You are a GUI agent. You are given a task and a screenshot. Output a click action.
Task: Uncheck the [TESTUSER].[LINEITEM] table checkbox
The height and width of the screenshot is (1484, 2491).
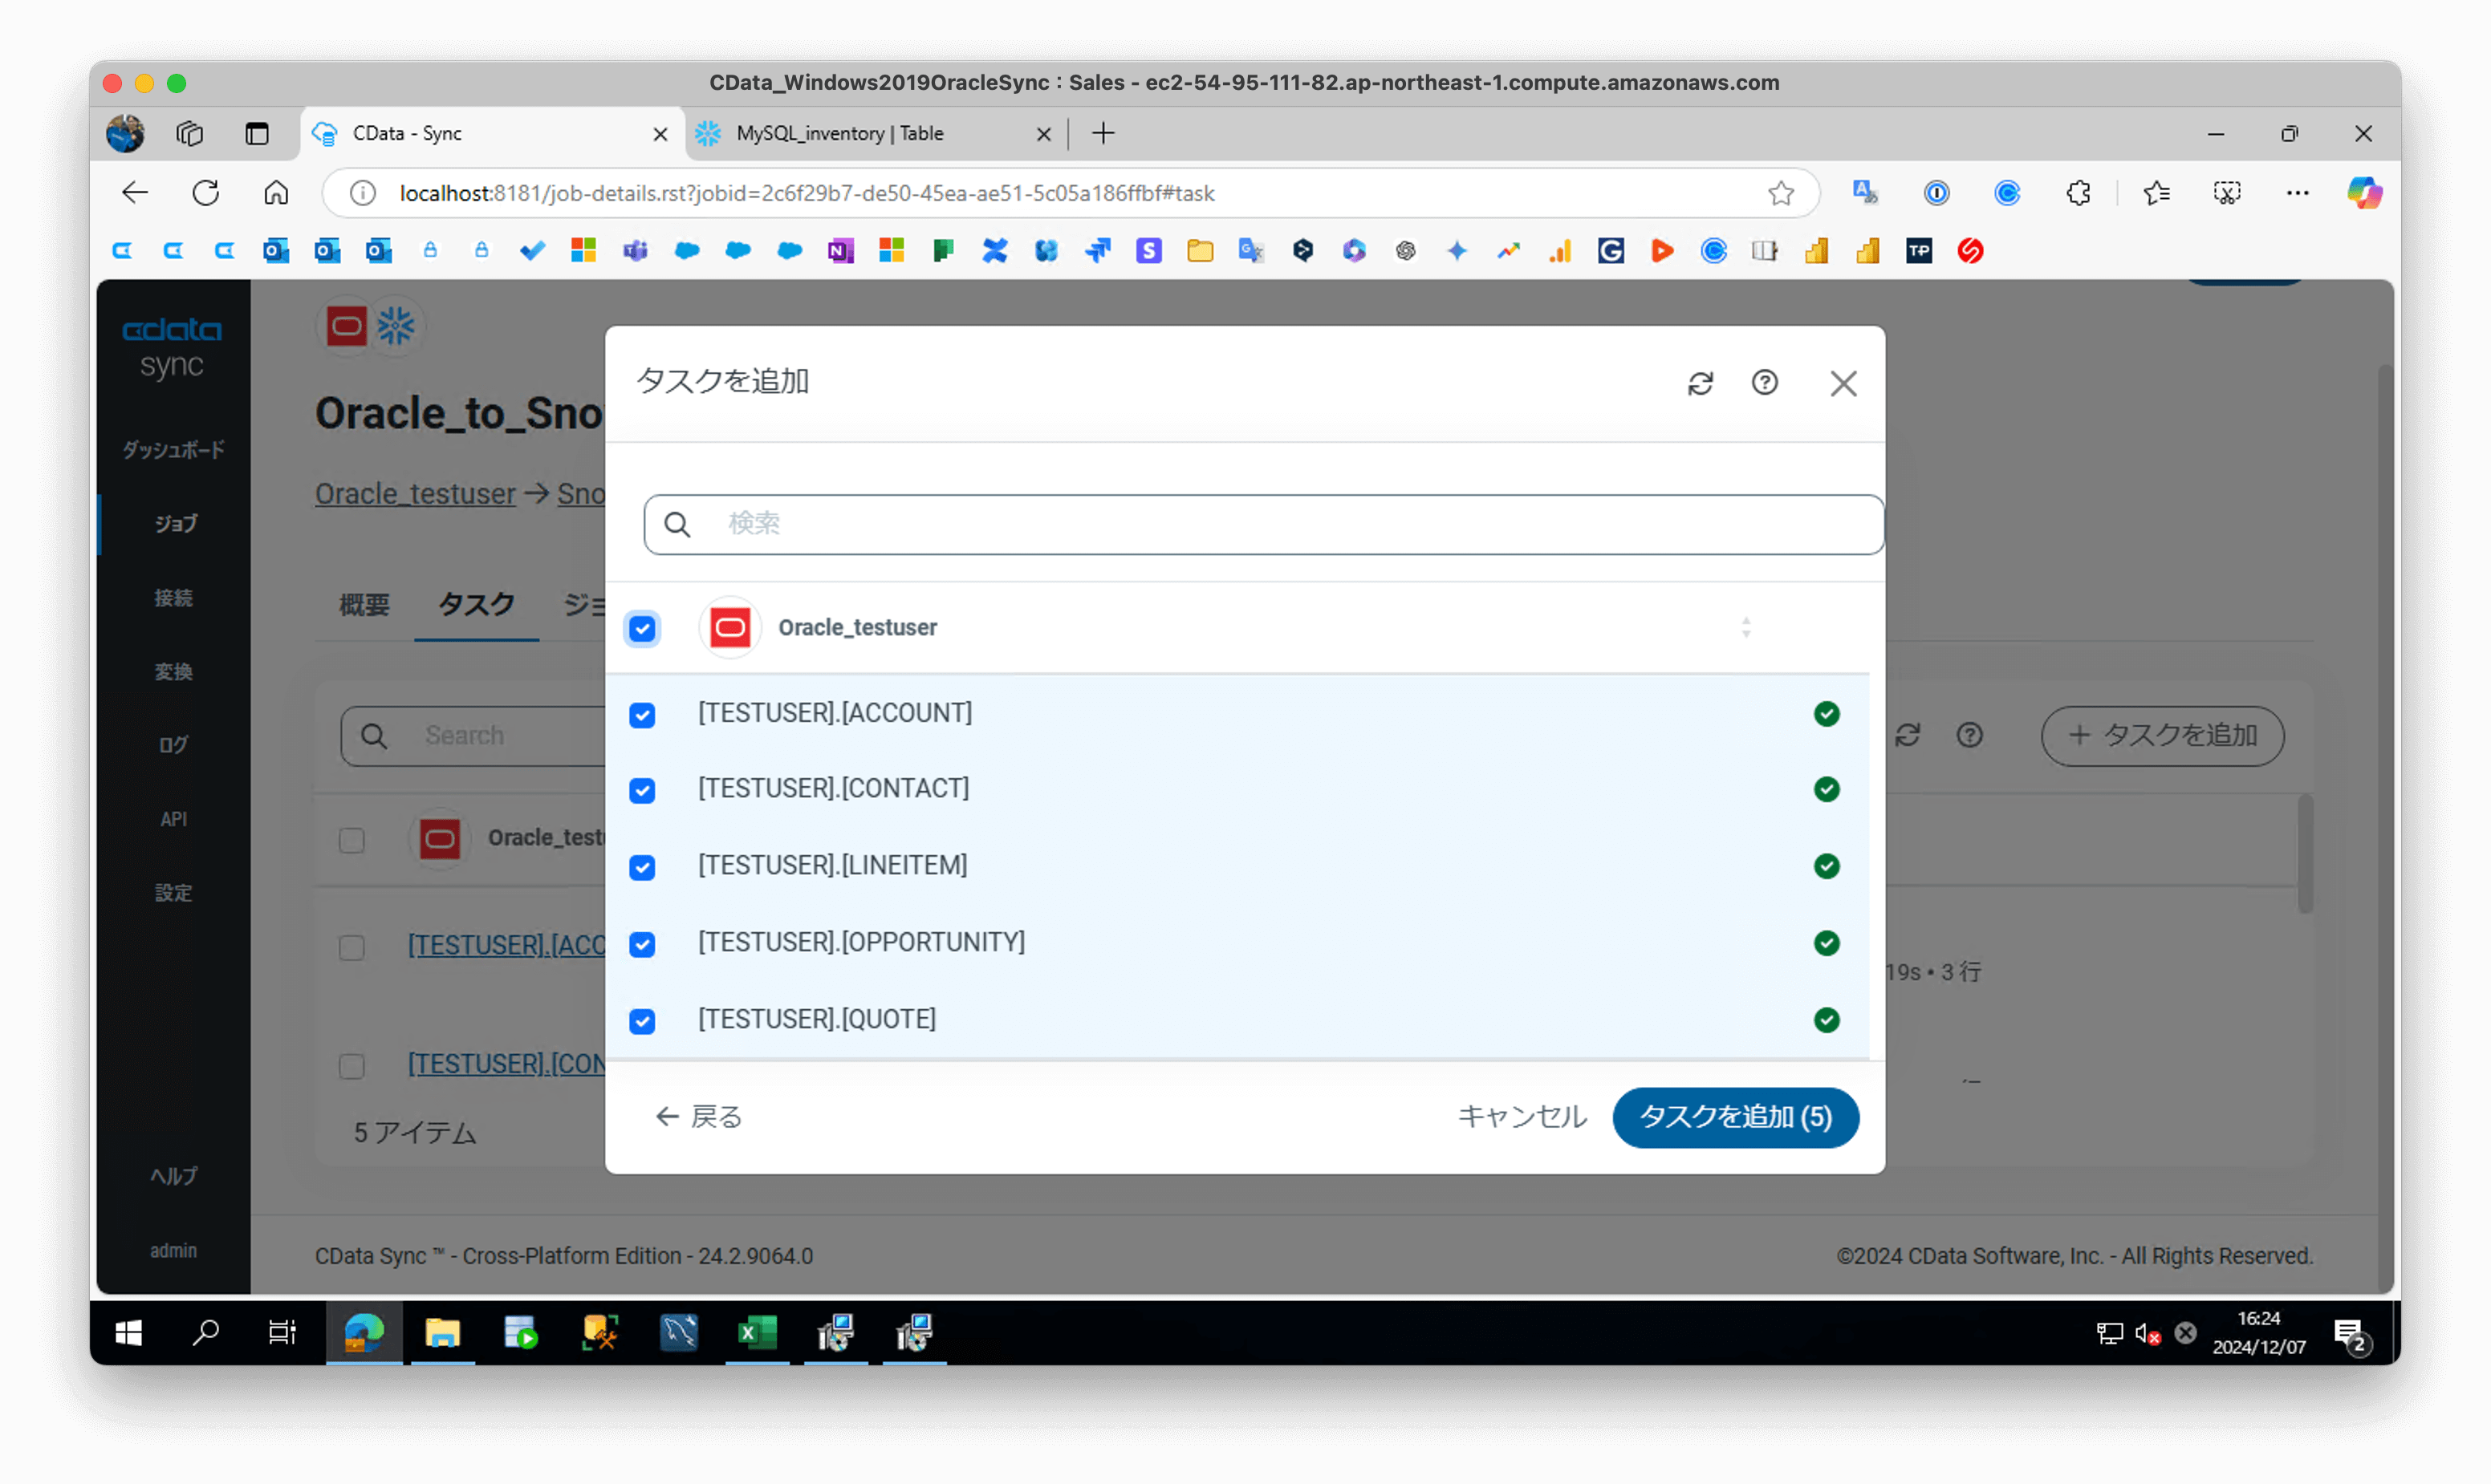coord(642,867)
